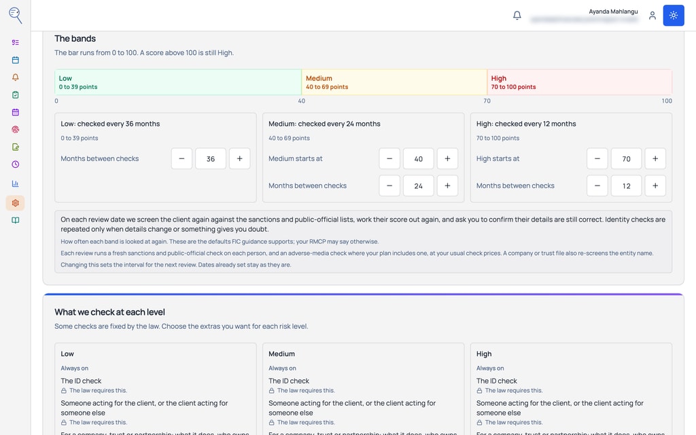Click "Medium: checked every 24 months" title
This screenshot has height=435, width=696.
[324, 124]
